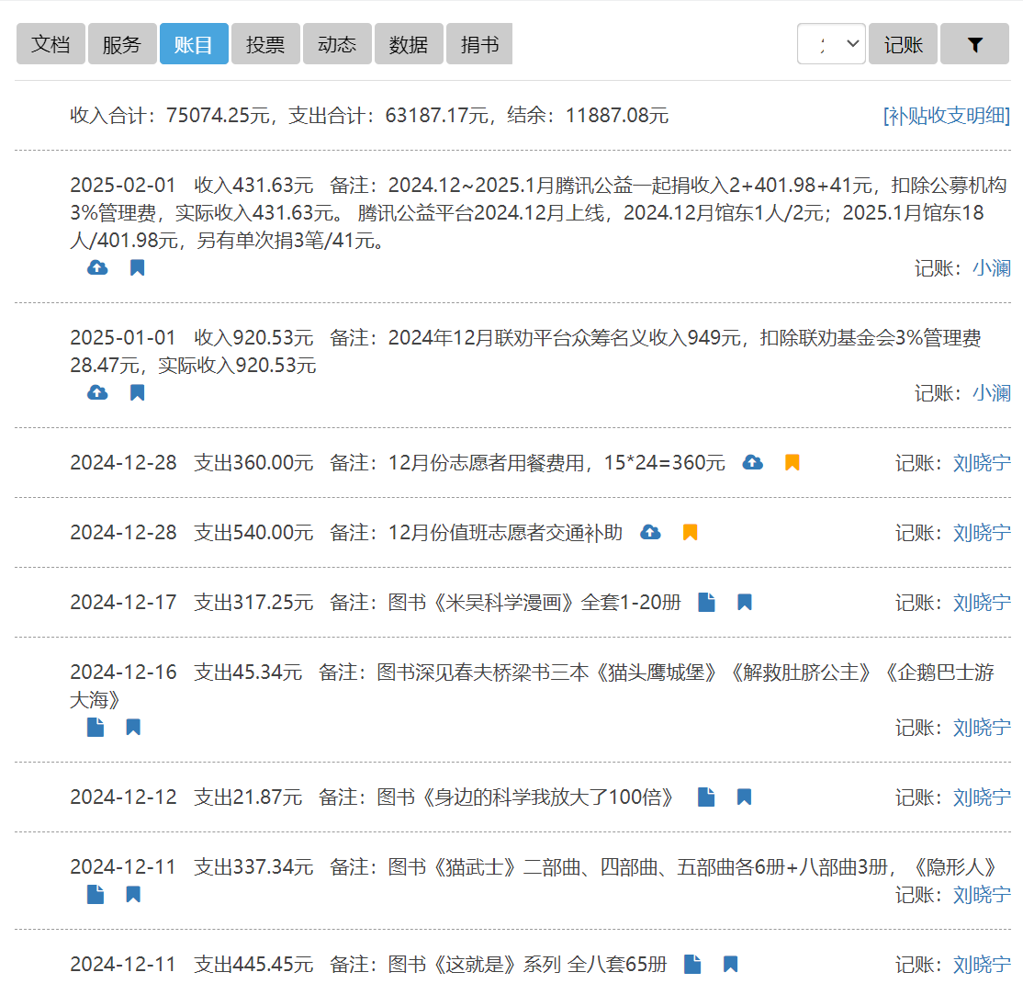Screen dimensions: 1023x995
Task: Click the cloud icon on 支出540.00元 entry
Action: click(x=650, y=532)
